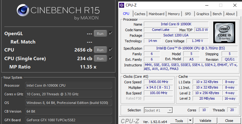
Task: Click the MP Ratio value 11.35 x
Action: (x=88, y=67)
